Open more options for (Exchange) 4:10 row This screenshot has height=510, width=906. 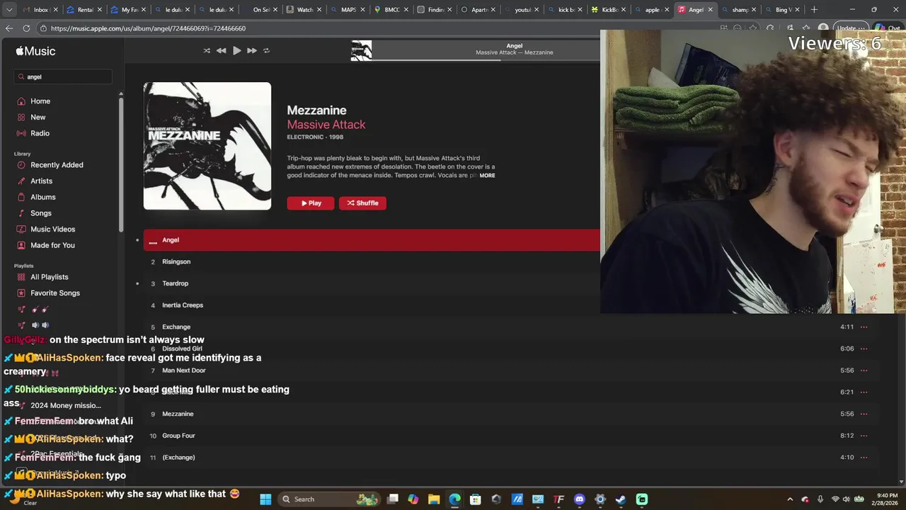(864, 458)
